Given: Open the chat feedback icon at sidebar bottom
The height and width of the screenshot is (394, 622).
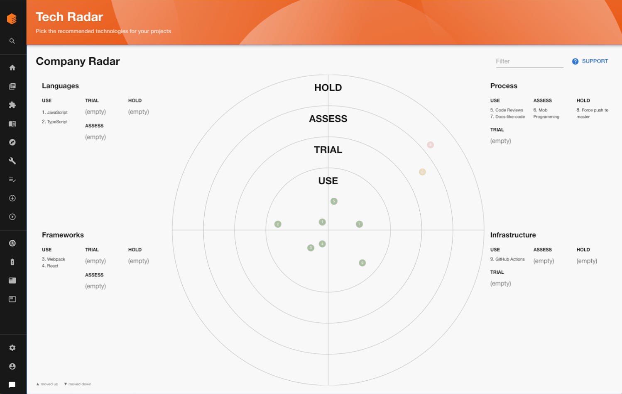Looking at the screenshot, I should (12, 384).
